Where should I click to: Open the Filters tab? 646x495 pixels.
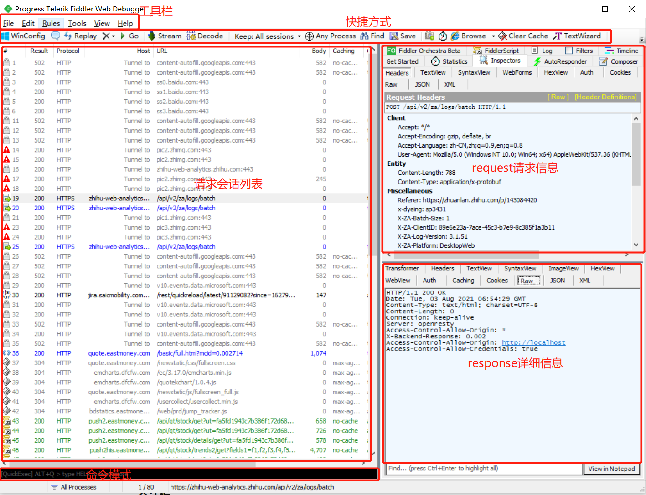579,51
